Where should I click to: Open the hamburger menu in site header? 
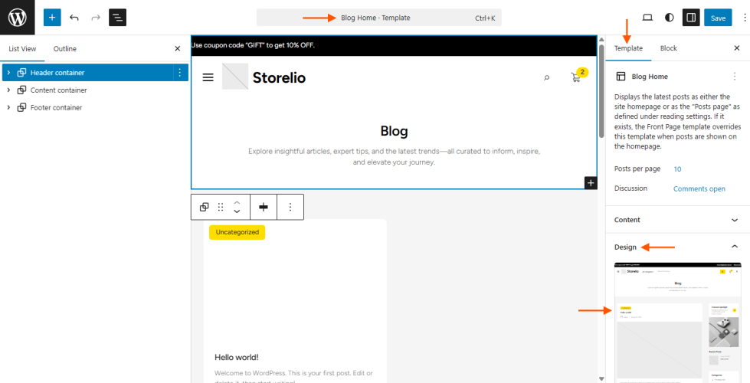(x=208, y=77)
